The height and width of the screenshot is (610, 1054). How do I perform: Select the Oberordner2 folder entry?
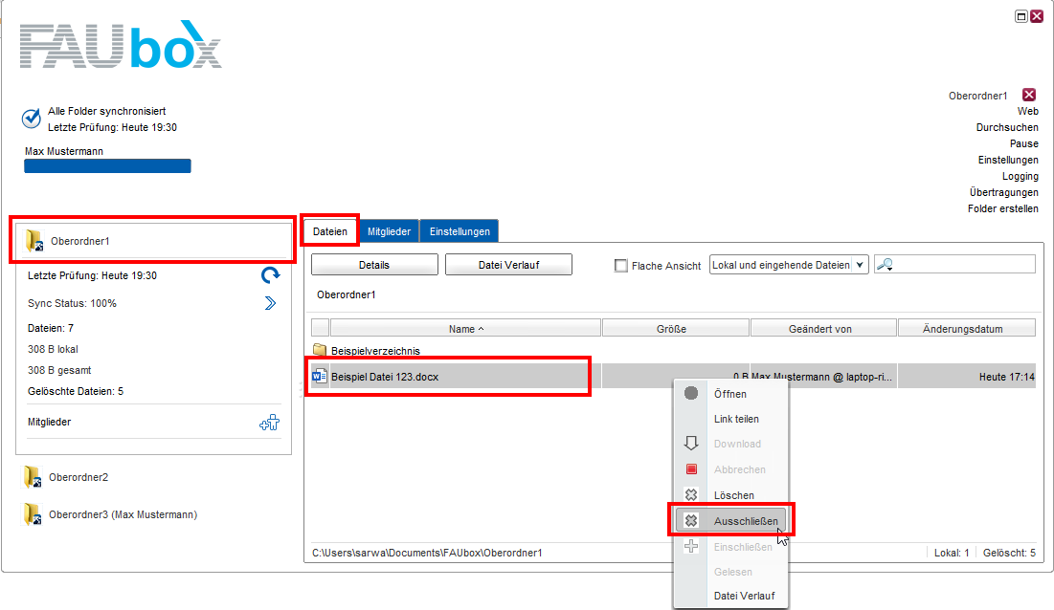pos(78,477)
